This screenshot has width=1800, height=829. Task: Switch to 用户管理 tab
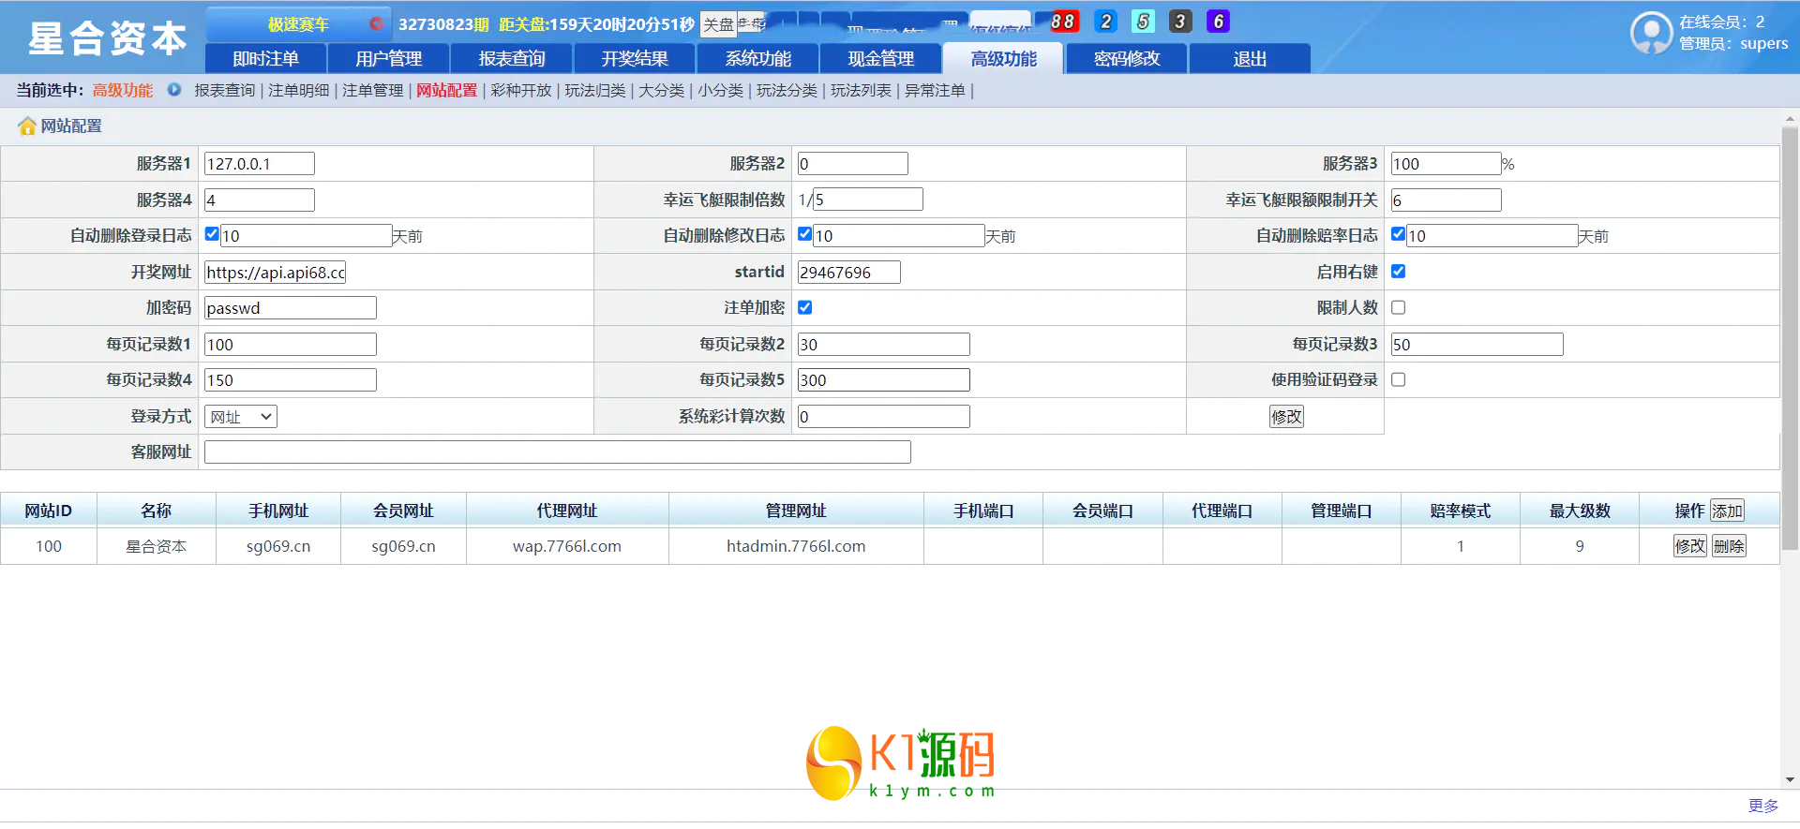[x=388, y=59]
